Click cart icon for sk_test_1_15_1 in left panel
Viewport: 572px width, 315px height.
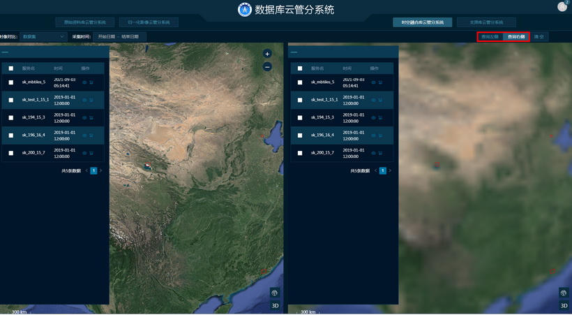tap(91, 100)
